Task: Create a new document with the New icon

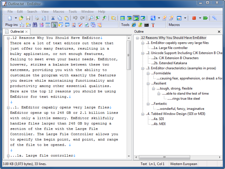Action: [x=10, y=18]
